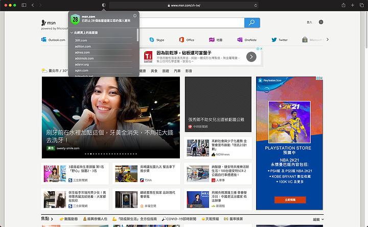
Task: Click the MSN search magnifier button
Action: [252, 22]
